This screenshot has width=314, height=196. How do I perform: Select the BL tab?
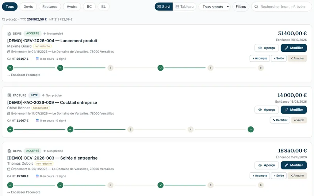tap(103, 7)
